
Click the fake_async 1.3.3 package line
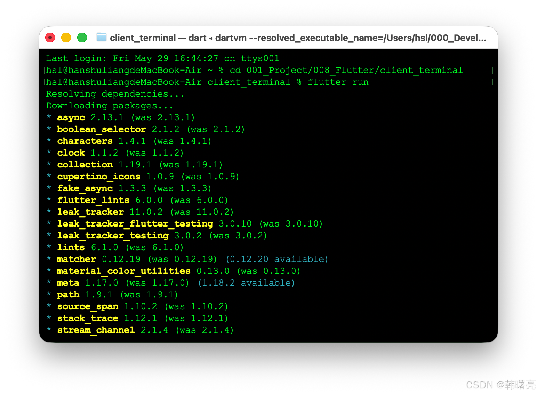[129, 188]
